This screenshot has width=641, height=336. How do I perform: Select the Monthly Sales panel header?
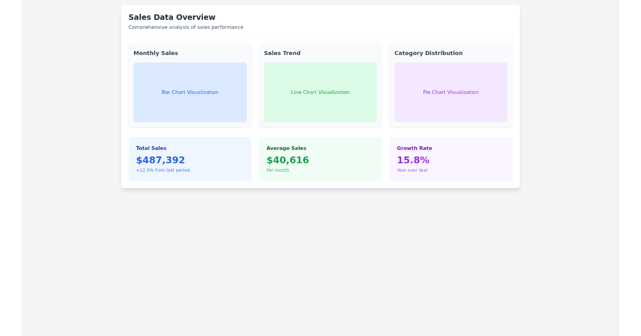[x=155, y=53]
